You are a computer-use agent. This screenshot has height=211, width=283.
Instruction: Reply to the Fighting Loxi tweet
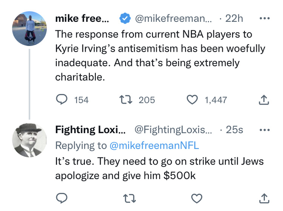click(x=61, y=198)
